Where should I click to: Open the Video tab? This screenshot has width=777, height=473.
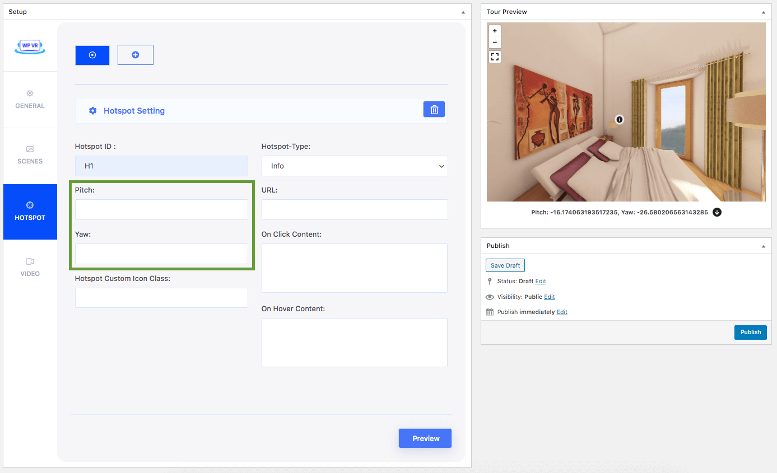(x=30, y=268)
